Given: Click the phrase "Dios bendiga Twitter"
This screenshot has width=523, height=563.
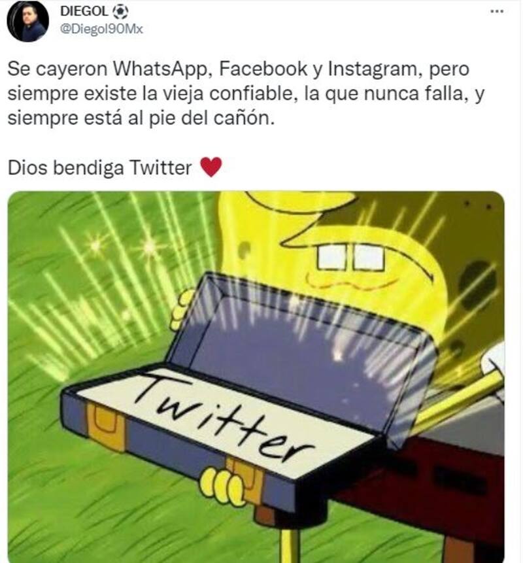Looking at the screenshot, I should coord(100,167).
